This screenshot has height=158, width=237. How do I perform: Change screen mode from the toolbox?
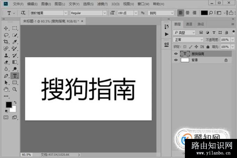click(15, 117)
